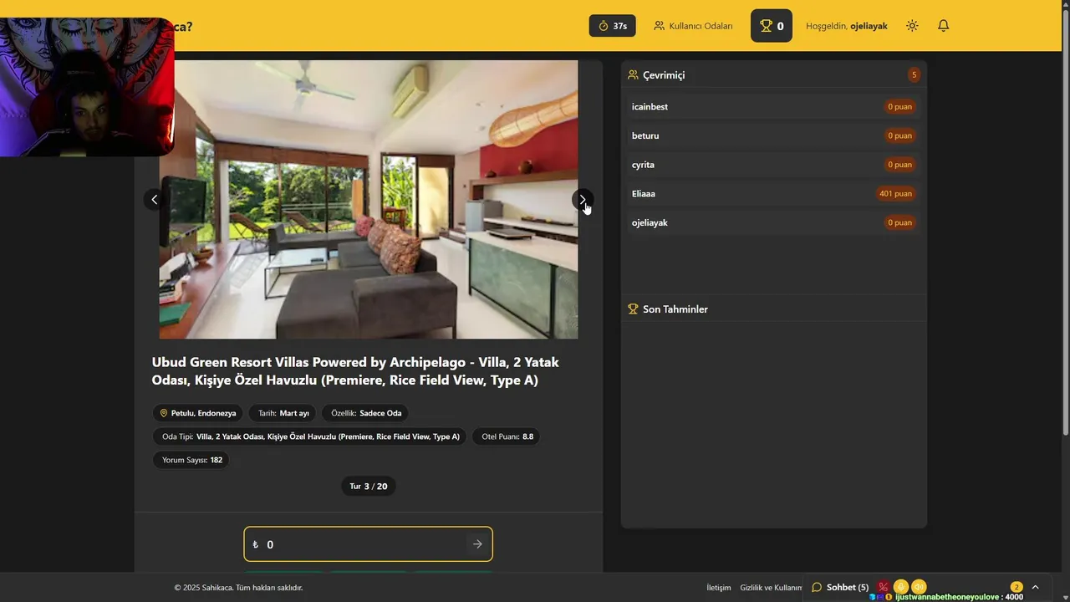Click the Özellik: Sadece Oda tag
1070x602 pixels.
pos(366,413)
